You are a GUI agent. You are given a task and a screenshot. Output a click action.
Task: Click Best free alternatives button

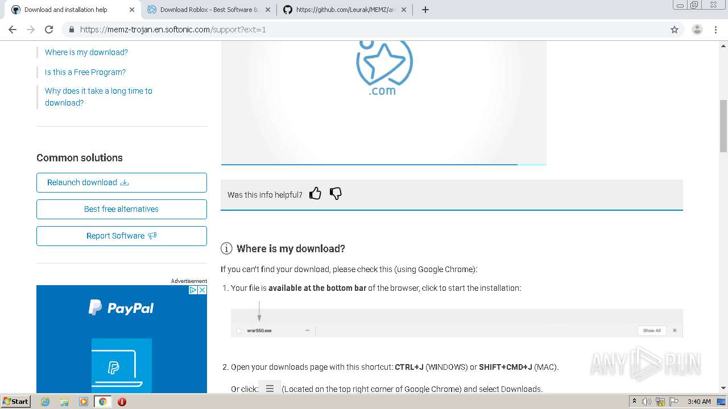pyautogui.click(x=122, y=209)
